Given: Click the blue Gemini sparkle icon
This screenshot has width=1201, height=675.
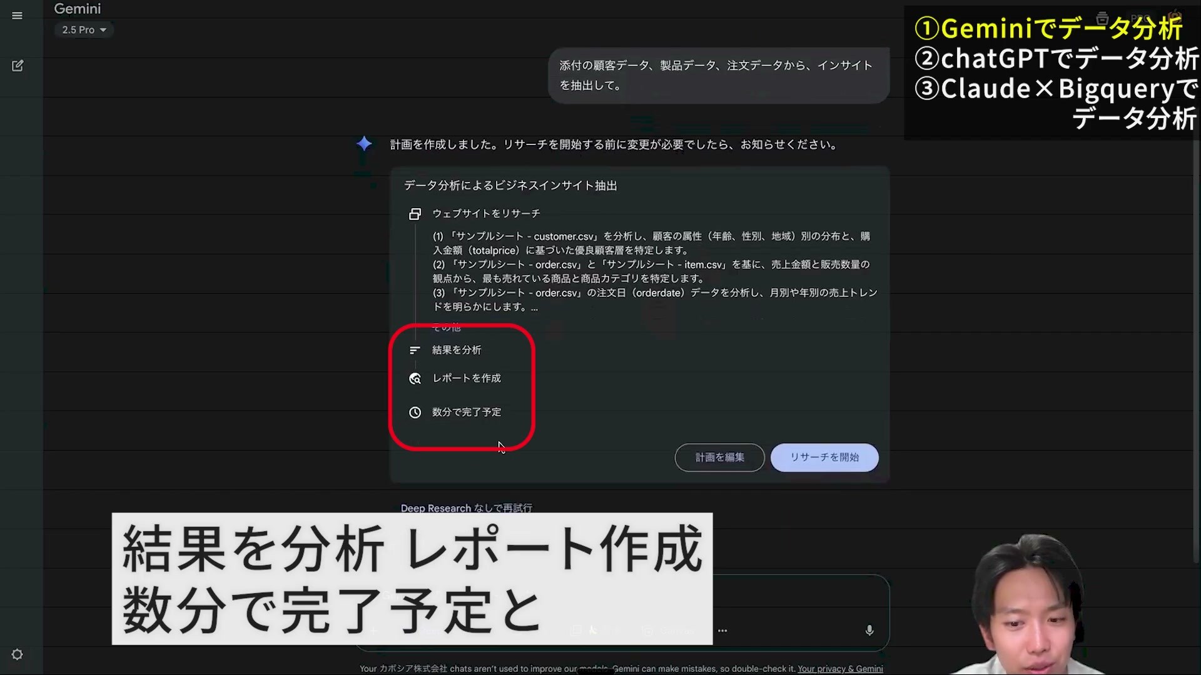Looking at the screenshot, I should coord(364,144).
